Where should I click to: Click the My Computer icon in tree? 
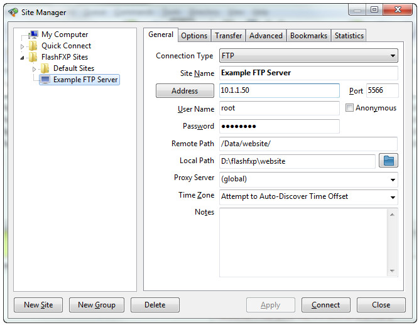[34, 35]
